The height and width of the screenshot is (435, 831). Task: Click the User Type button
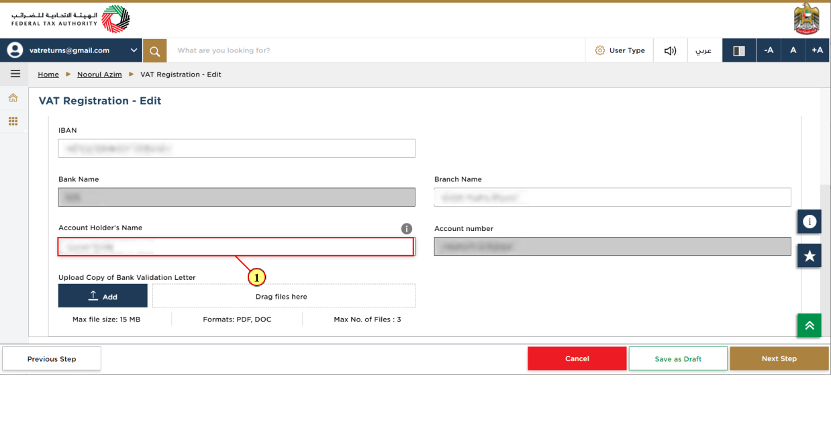click(x=620, y=50)
